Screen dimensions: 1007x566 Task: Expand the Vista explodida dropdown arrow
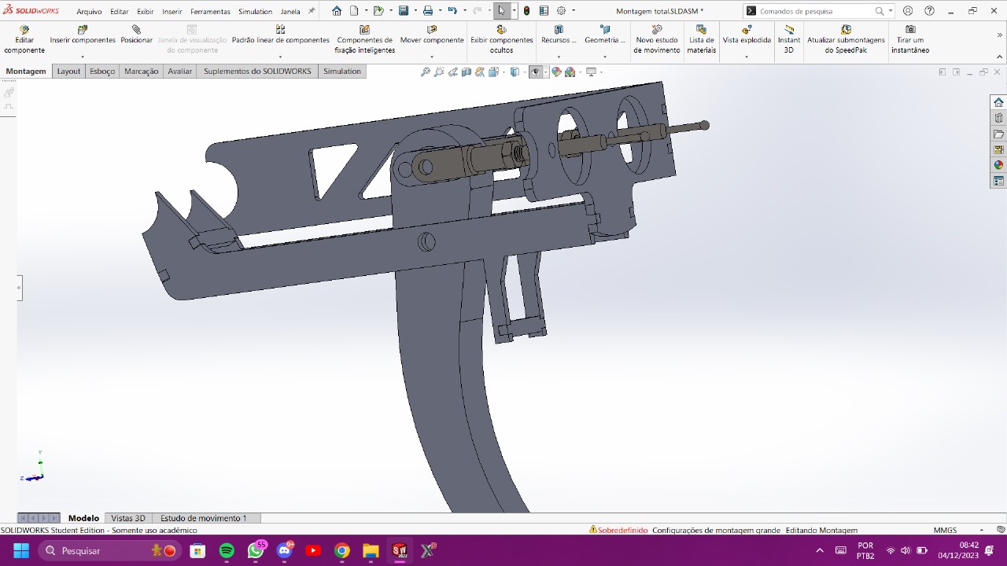pos(747,57)
